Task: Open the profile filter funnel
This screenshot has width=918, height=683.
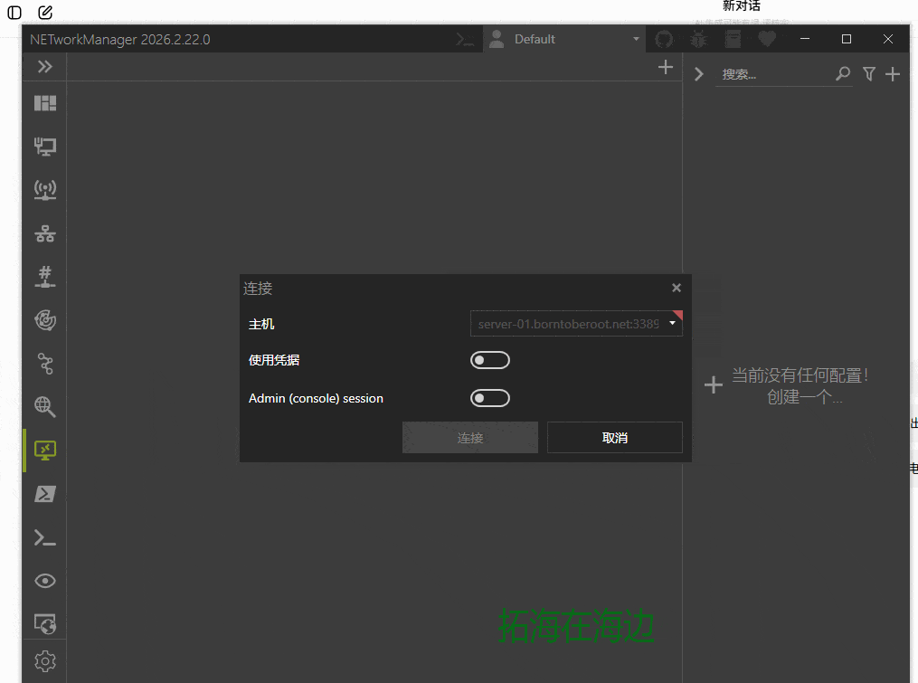Action: 869,74
